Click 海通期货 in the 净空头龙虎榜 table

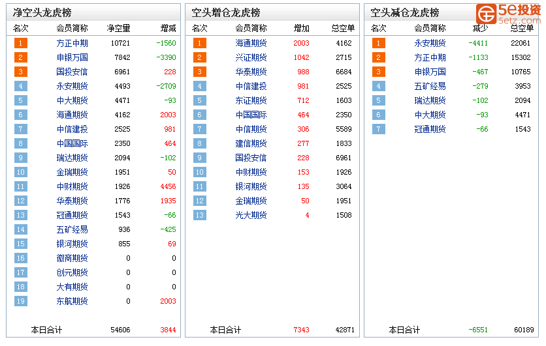pyautogui.click(x=72, y=115)
